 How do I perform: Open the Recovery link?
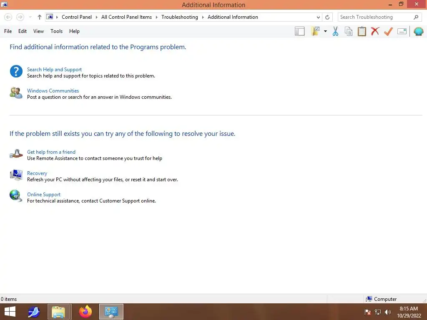[37, 173]
